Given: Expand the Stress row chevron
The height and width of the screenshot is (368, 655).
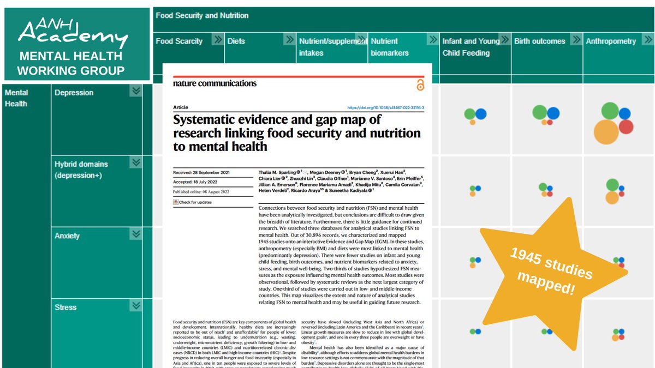Looking at the screenshot, I should point(136,306).
